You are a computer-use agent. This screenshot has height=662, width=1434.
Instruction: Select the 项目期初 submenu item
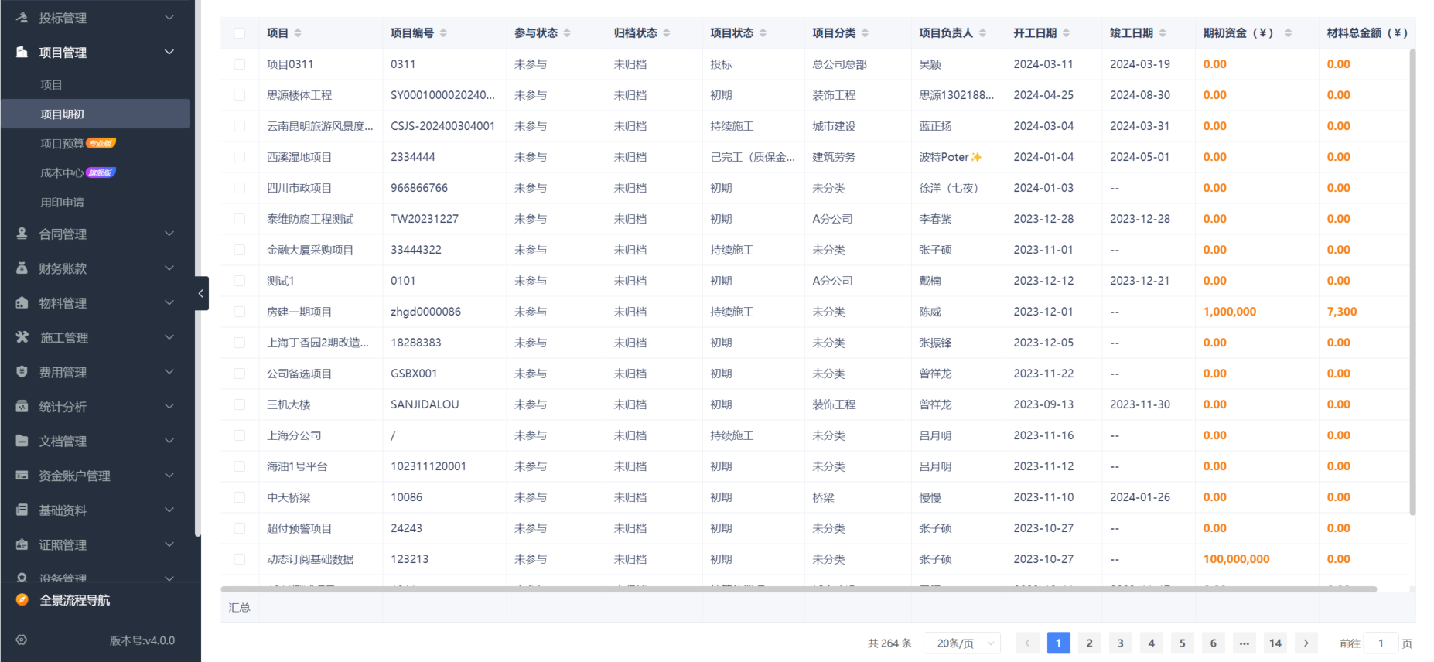coord(96,114)
